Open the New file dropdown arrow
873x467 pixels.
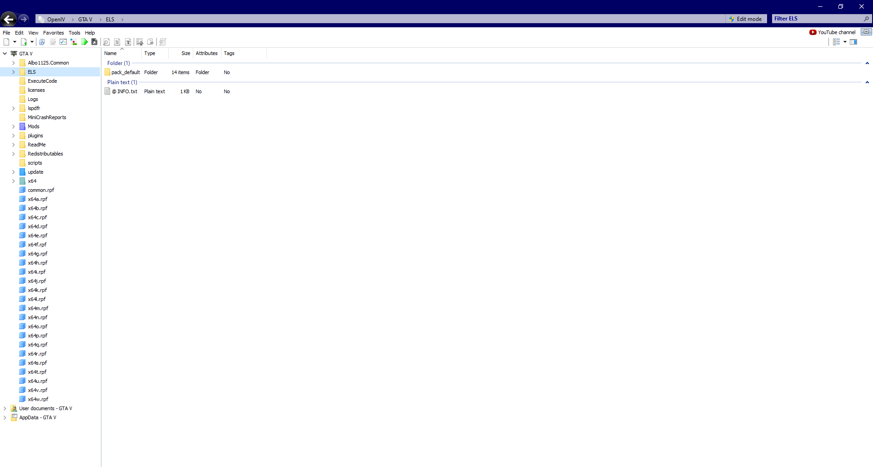click(15, 42)
